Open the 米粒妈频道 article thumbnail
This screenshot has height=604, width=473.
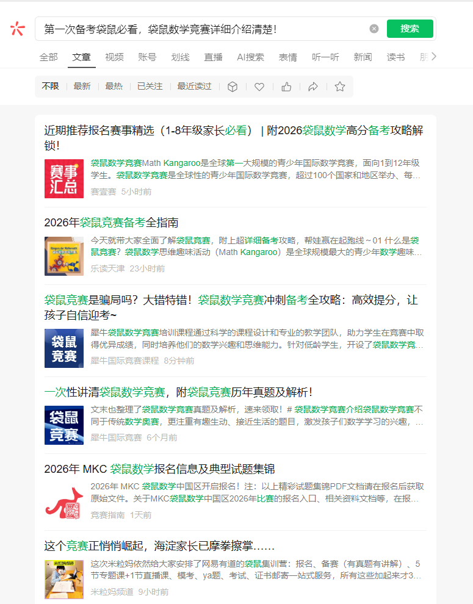pos(64,580)
